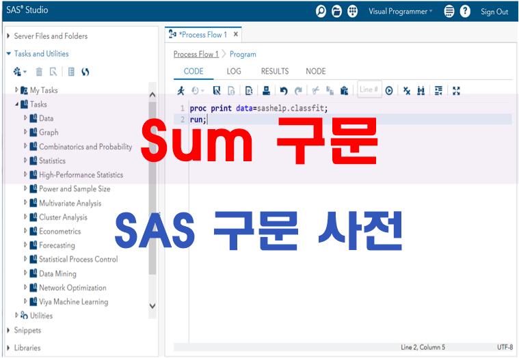This screenshot has height=358, width=519.
Task: Click the Edit task icon in Tasks panel
Action: pos(53,72)
